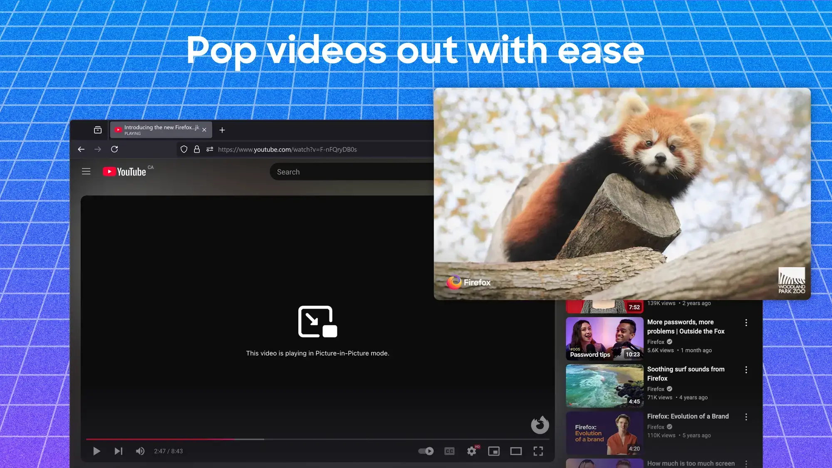Open options menu for 'Soothing surf sounds'
Screen dimensions: 832x468
[746, 369]
